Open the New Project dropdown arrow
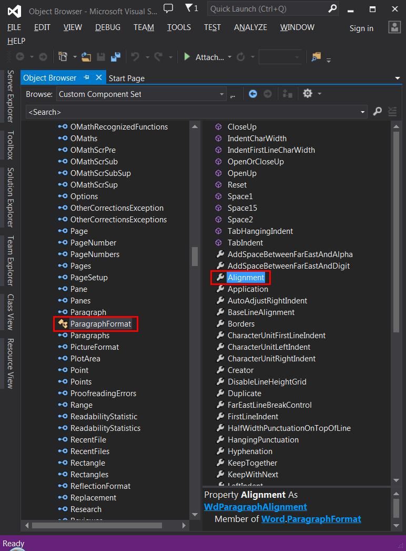Viewport: 406px width, 551px height. click(75, 57)
